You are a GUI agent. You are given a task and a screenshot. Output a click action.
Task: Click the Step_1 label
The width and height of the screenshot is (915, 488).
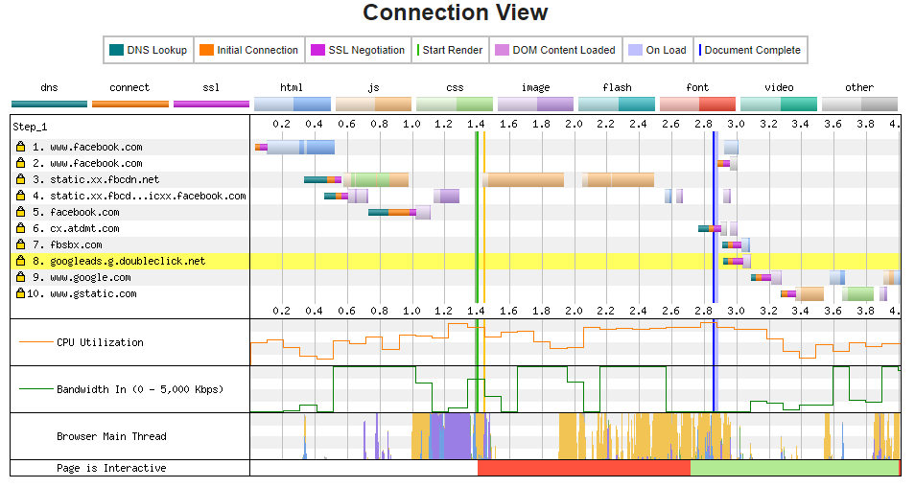pos(30,128)
